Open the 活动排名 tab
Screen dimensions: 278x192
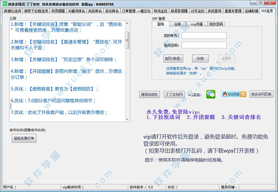tap(112, 11)
